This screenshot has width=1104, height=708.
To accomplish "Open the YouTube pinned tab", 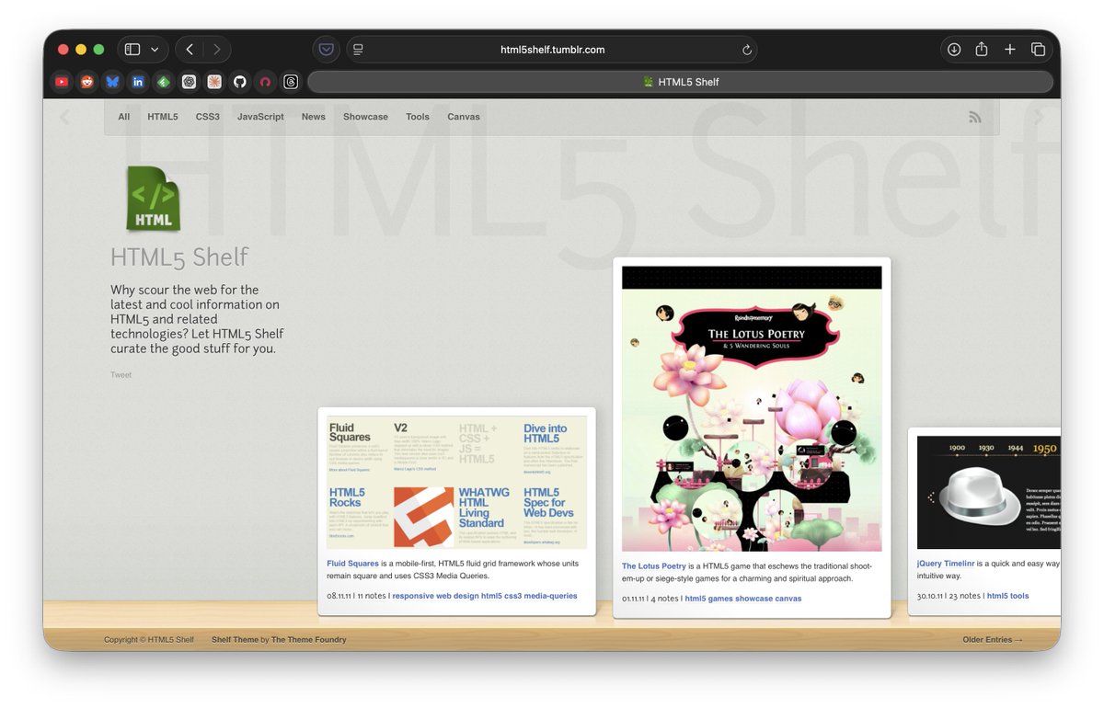I will [x=62, y=82].
